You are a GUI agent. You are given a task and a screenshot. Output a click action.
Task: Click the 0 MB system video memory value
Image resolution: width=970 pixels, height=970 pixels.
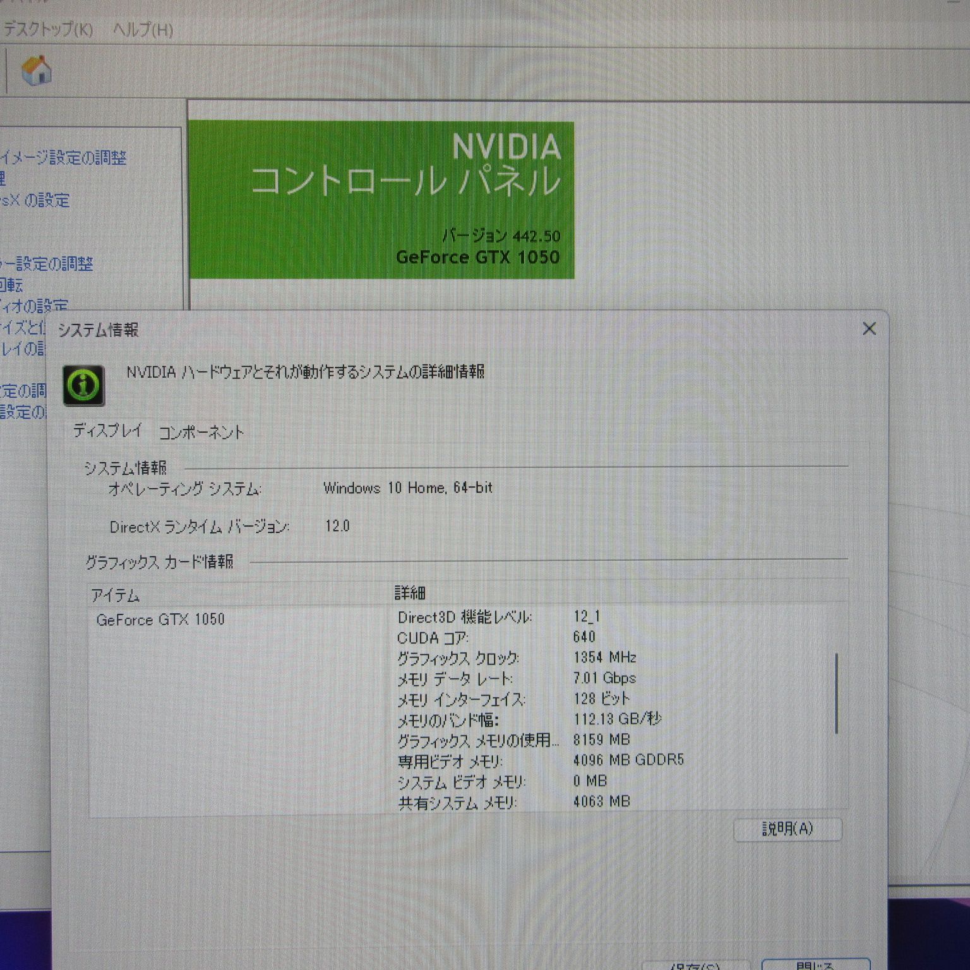590,781
